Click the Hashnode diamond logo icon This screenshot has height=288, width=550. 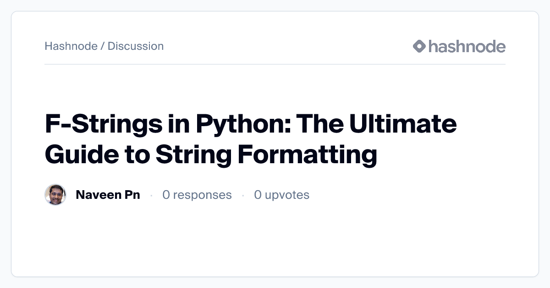pos(419,46)
